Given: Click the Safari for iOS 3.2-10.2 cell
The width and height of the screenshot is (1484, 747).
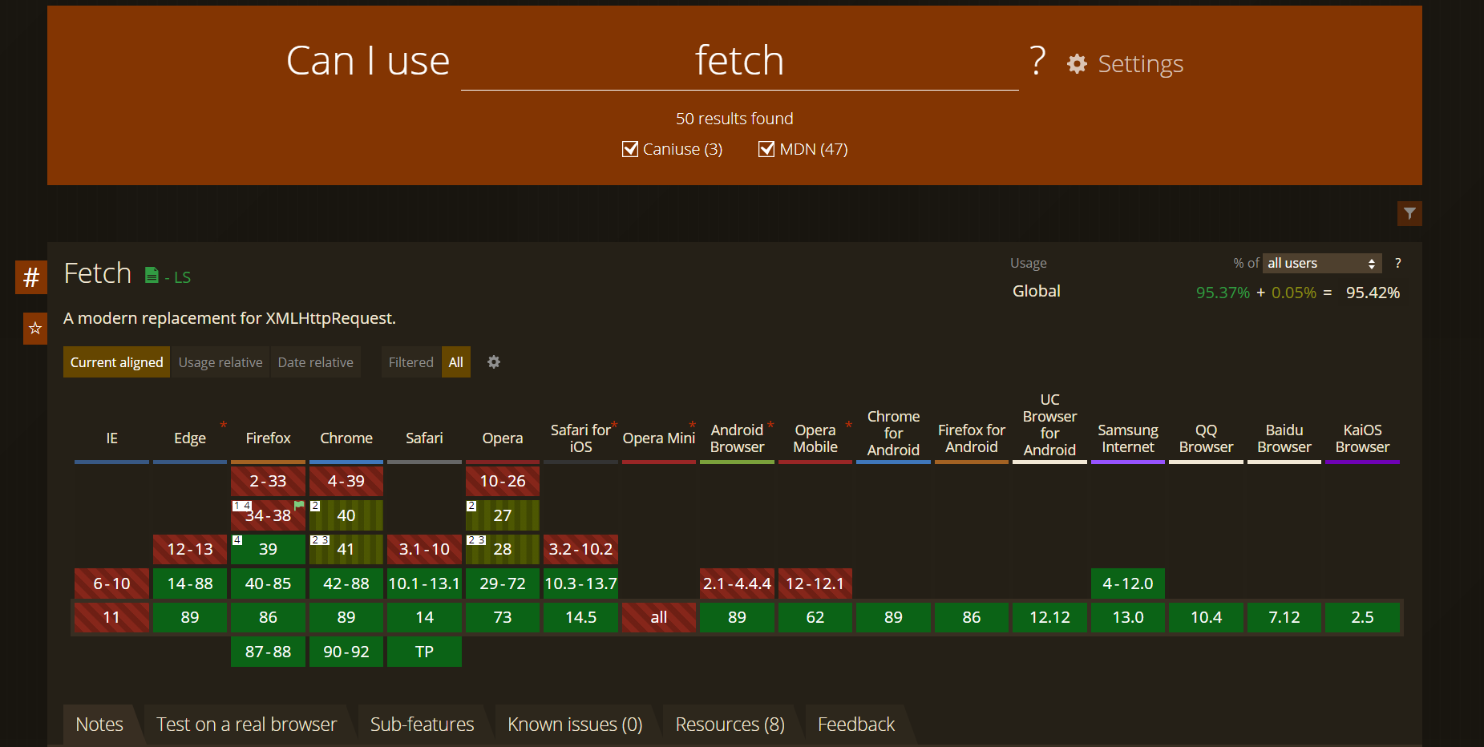Looking at the screenshot, I should point(580,549).
